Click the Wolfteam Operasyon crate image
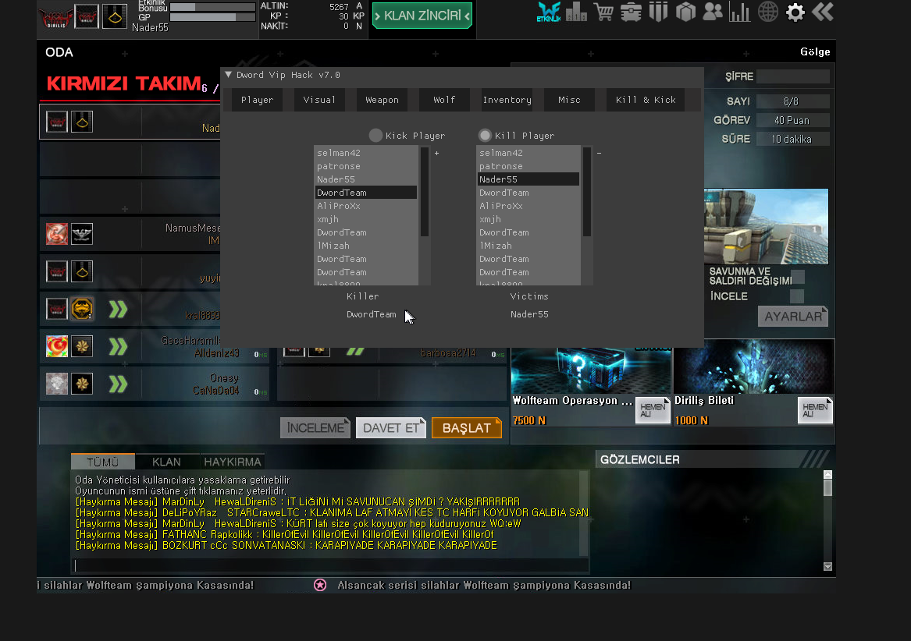Image resolution: width=911 pixels, height=641 pixels. coord(592,370)
